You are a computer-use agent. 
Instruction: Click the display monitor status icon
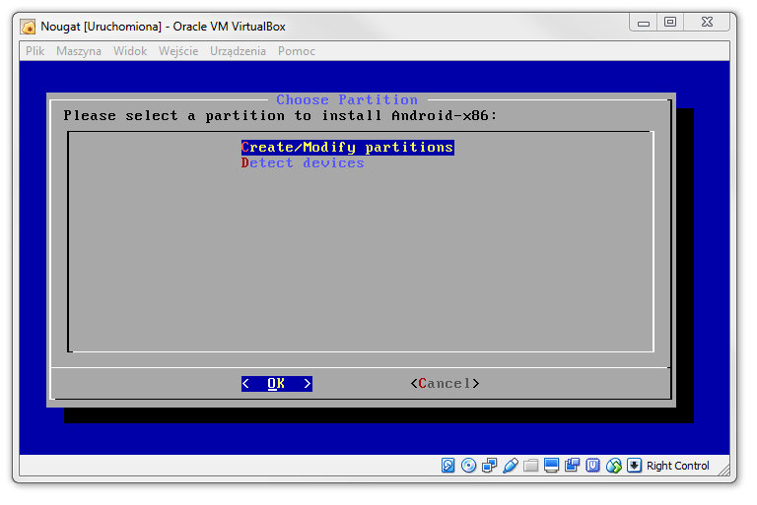[x=551, y=466]
